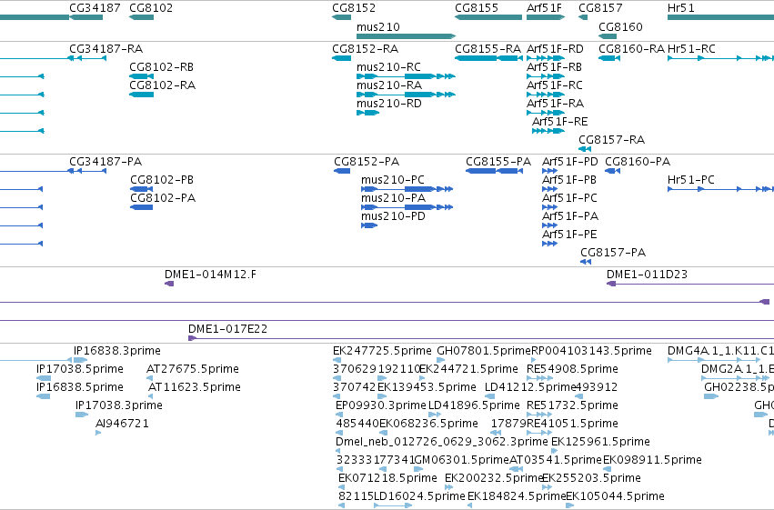Image resolution: width=774 pixels, height=510 pixels.
Task: Click the CG8152 gene label
Action: click(354, 8)
